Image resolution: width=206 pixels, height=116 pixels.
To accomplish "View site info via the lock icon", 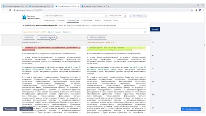I will click(14, 10).
